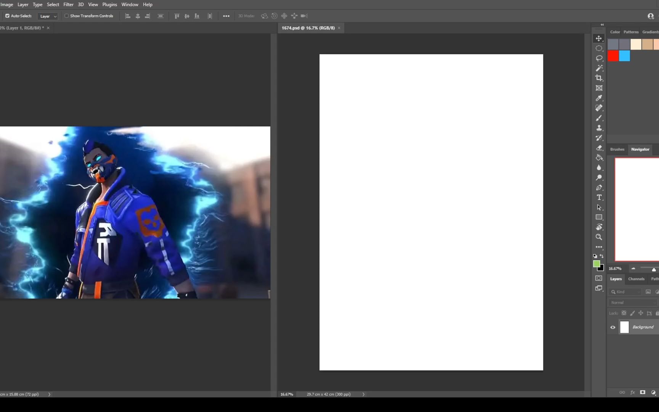Select the Horizontal Type tool
Viewport: 659px width, 412px height.
(x=599, y=197)
